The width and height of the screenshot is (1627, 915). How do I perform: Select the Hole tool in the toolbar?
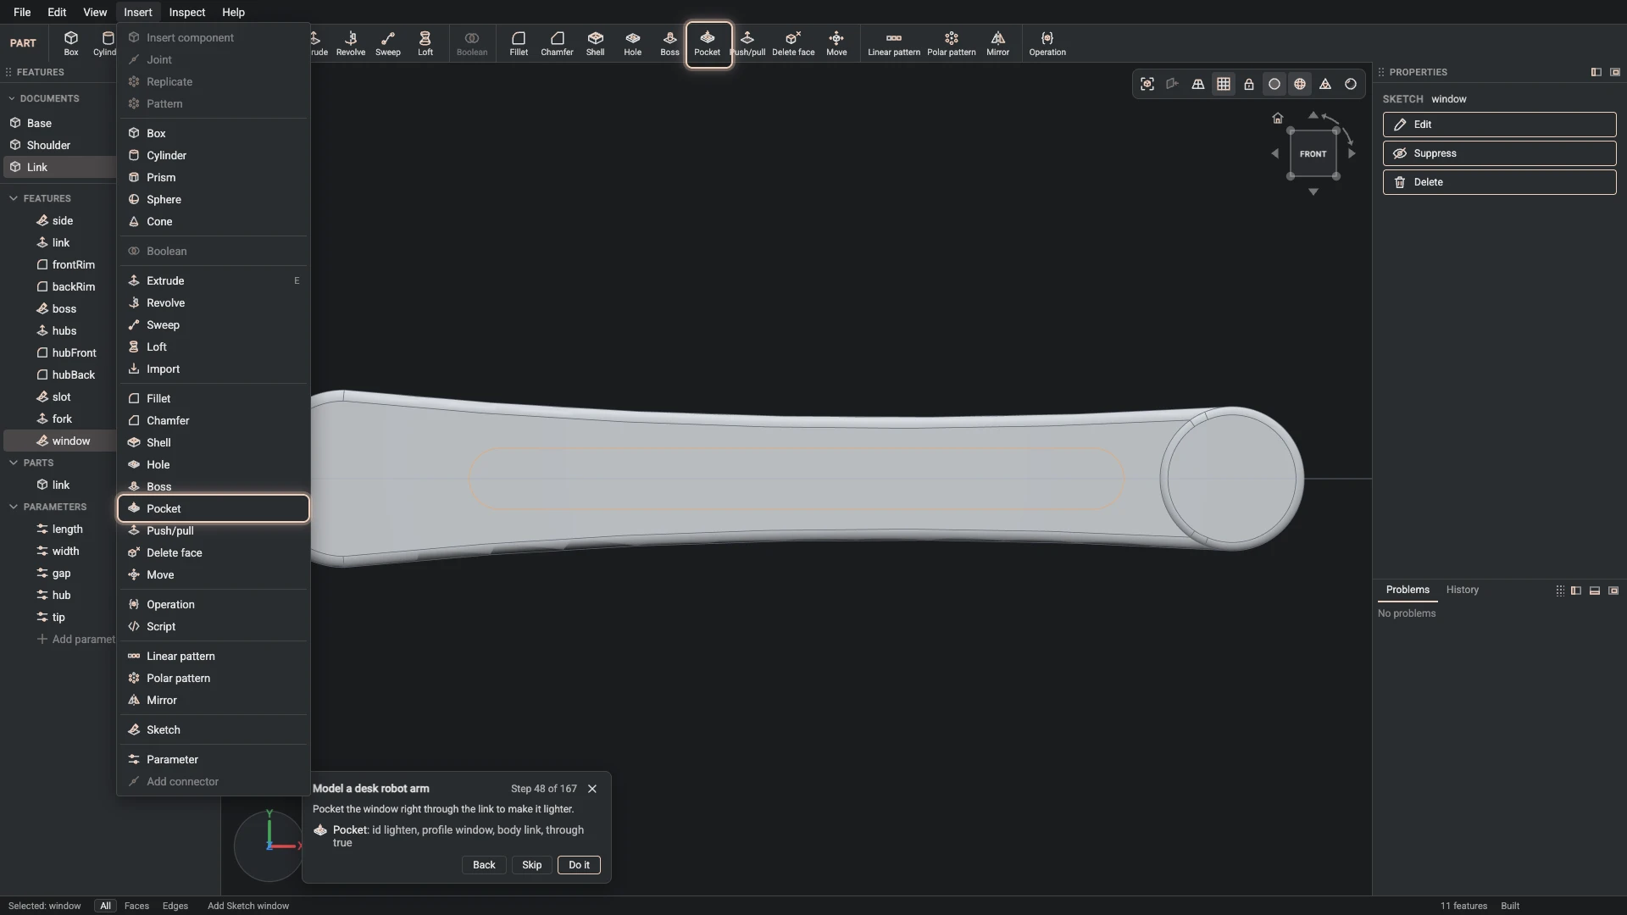click(x=633, y=44)
